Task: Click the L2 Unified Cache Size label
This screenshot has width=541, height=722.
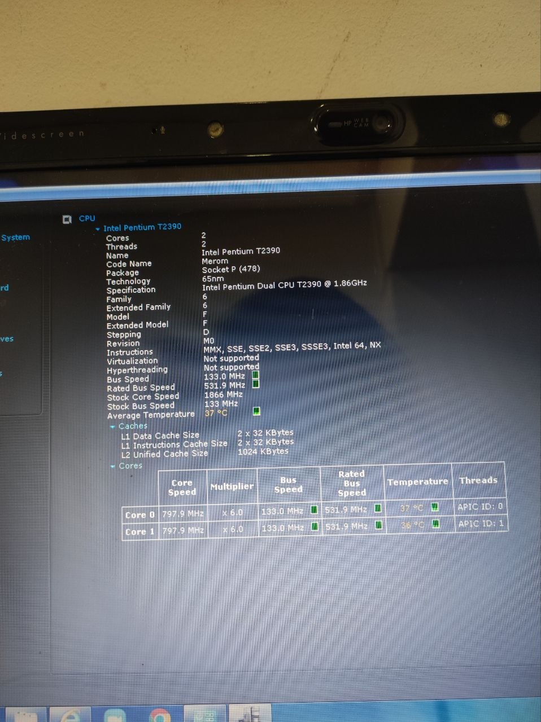Action: coord(164,454)
